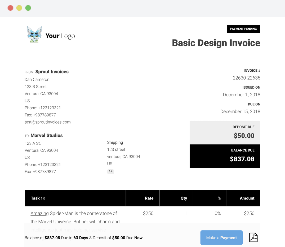
Task: Click the due date December 15, 2018
Action: click(x=240, y=111)
